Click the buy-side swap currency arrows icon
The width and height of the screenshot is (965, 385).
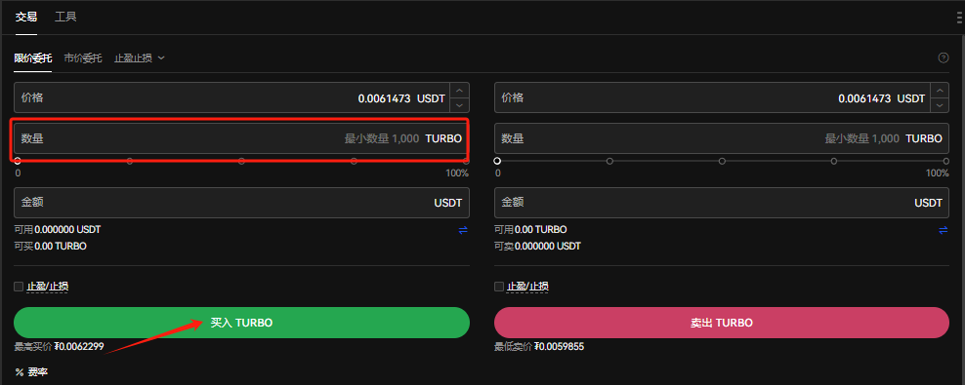point(463,230)
